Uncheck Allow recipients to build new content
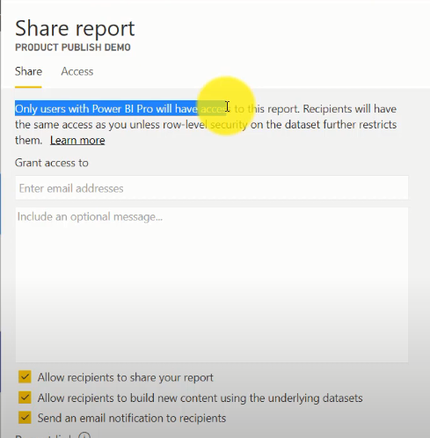The height and width of the screenshot is (438, 430). point(25,398)
